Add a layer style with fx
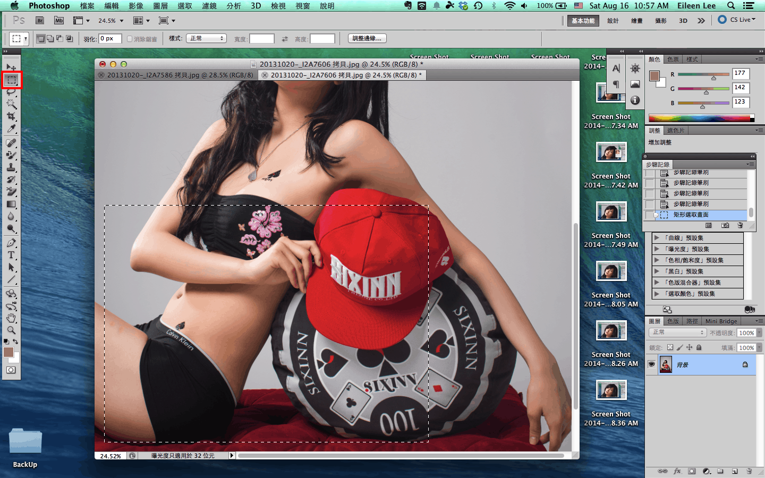 (x=677, y=471)
